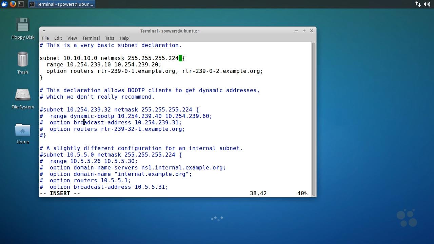The image size is (434, 244).
Task: Click "range 10.5.5.26 10.5.5.30" line
Action: [89, 161]
